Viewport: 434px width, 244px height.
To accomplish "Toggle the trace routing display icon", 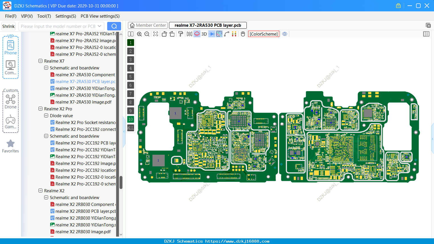I will (219, 34).
